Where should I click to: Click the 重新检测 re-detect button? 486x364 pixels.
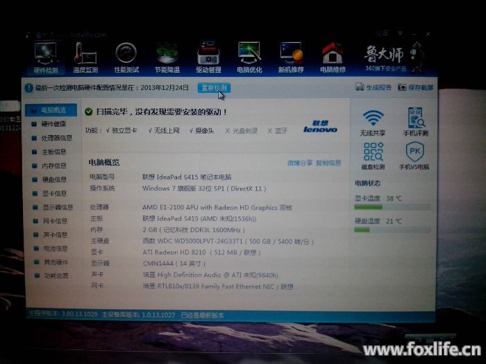pyautogui.click(x=213, y=88)
